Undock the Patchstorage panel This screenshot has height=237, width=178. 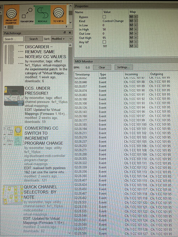tap(64, 32)
